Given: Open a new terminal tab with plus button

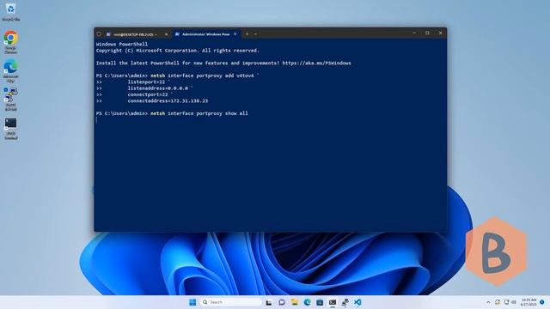Looking at the screenshot, I should click(247, 34).
